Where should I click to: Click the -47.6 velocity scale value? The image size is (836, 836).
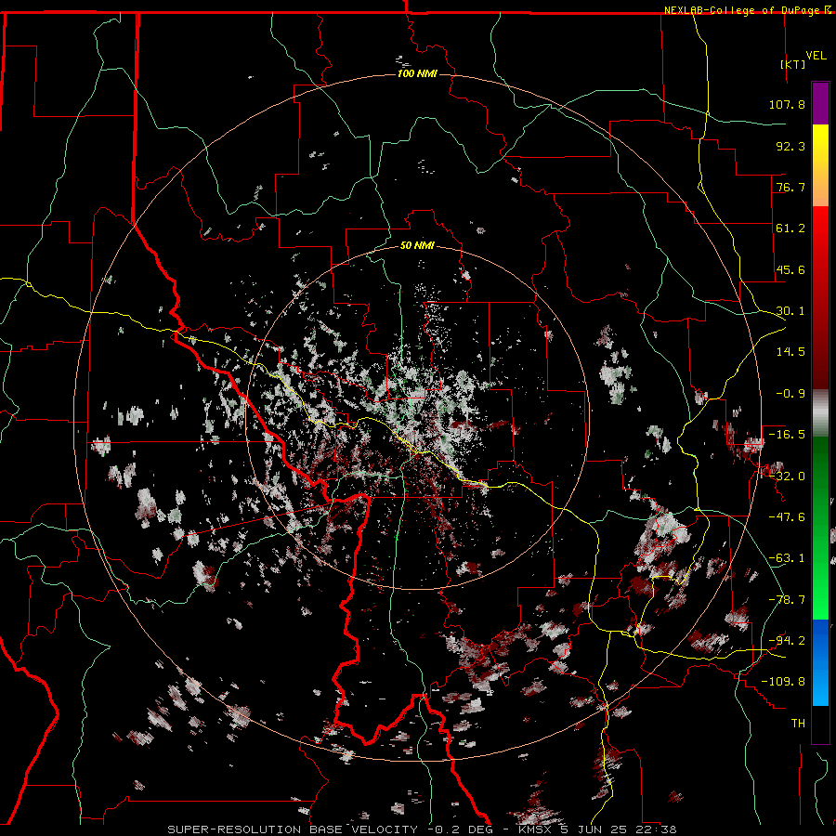click(x=787, y=517)
